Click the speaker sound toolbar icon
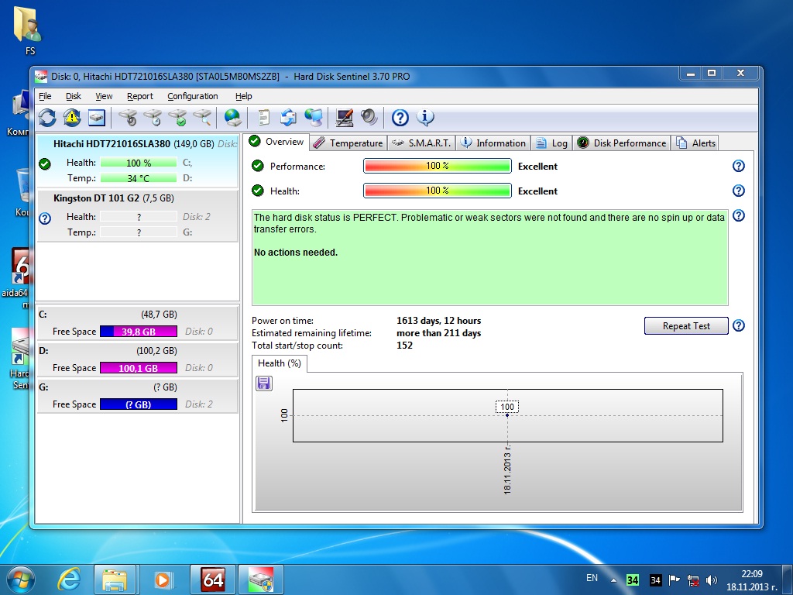 tap(369, 118)
